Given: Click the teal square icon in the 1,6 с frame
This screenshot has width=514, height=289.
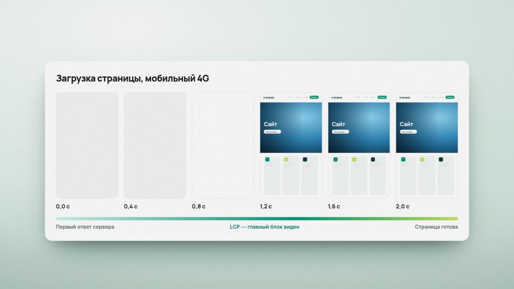Looking at the screenshot, I should pyautogui.click(x=335, y=160).
